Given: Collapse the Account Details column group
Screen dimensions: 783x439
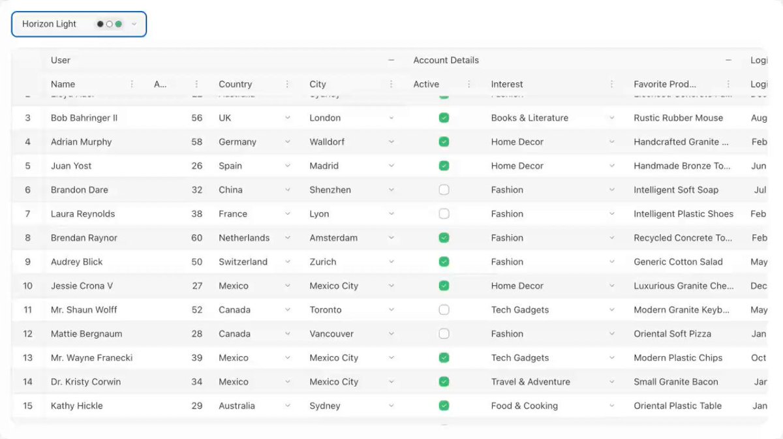Looking at the screenshot, I should click(728, 60).
